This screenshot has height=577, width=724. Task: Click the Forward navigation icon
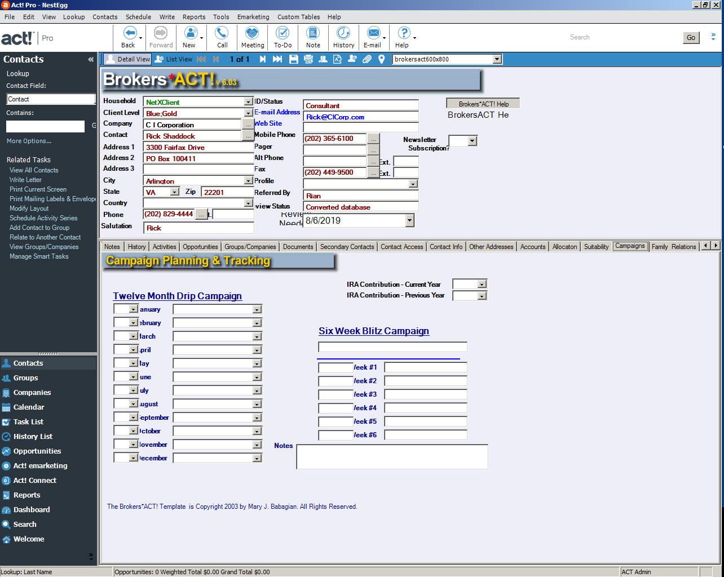pos(161,33)
